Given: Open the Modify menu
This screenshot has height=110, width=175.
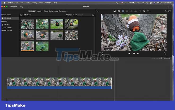Looking at the screenshot, I should click(34, 3).
